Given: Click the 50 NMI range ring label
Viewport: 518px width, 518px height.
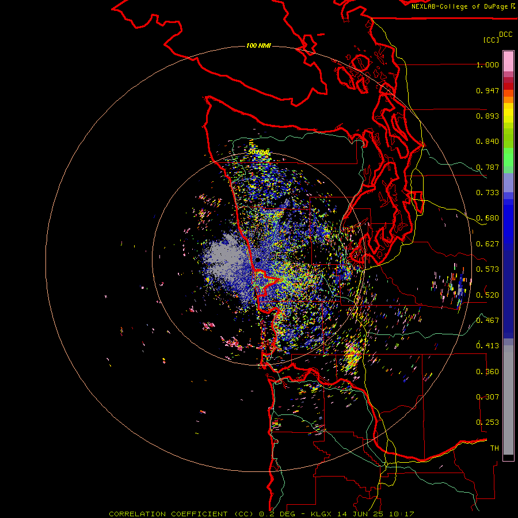Looking at the screenshot, I should point(259,153).
